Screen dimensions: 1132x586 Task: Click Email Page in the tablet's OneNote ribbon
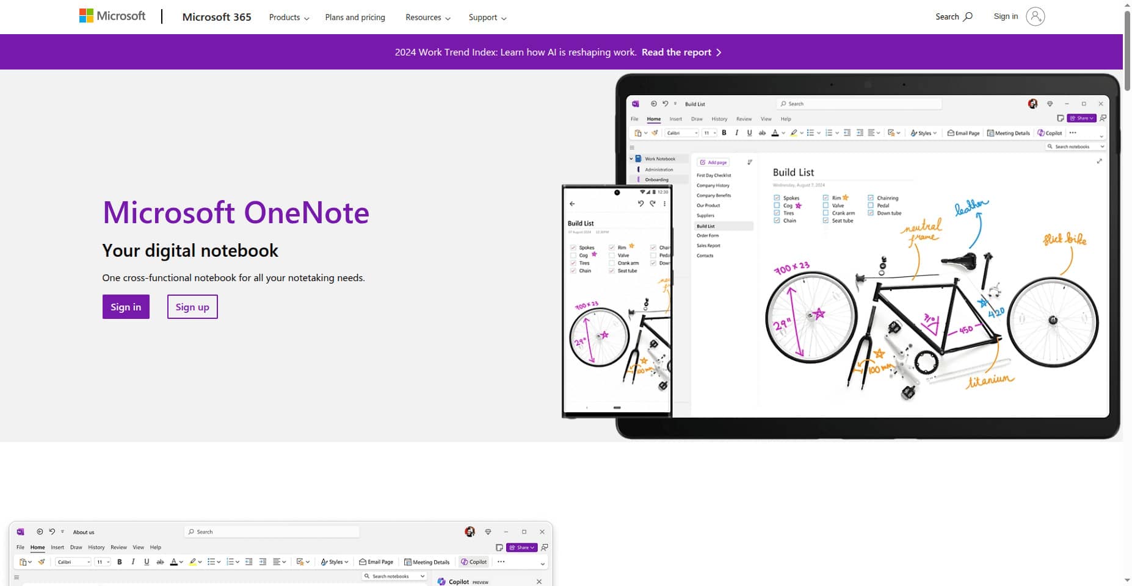coord(963,133)
